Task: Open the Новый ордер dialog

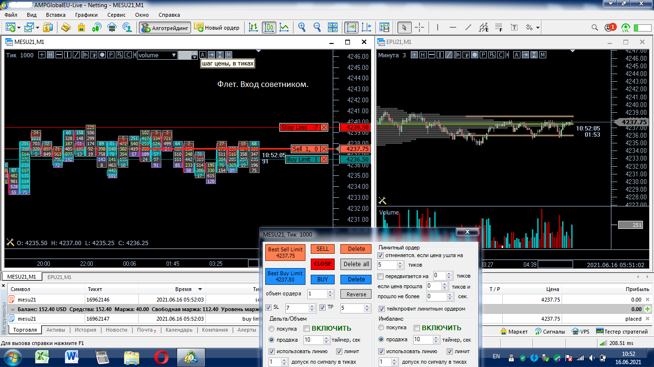Action: 217,28
